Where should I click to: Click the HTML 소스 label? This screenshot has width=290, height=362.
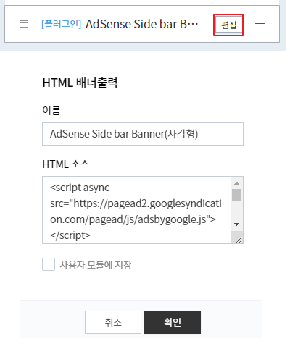[66, 164]
